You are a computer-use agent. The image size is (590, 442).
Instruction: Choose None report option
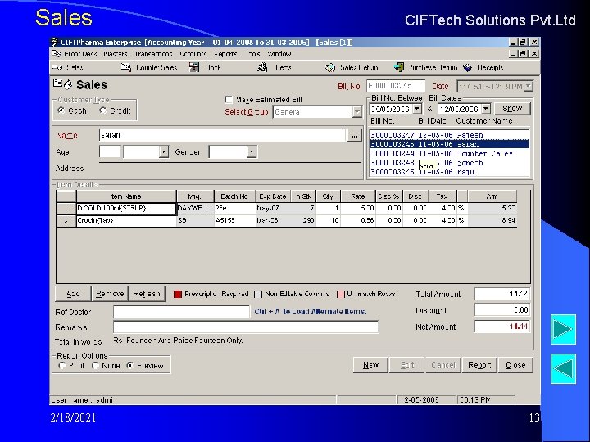pyautogui.click(x=95, y=365)
